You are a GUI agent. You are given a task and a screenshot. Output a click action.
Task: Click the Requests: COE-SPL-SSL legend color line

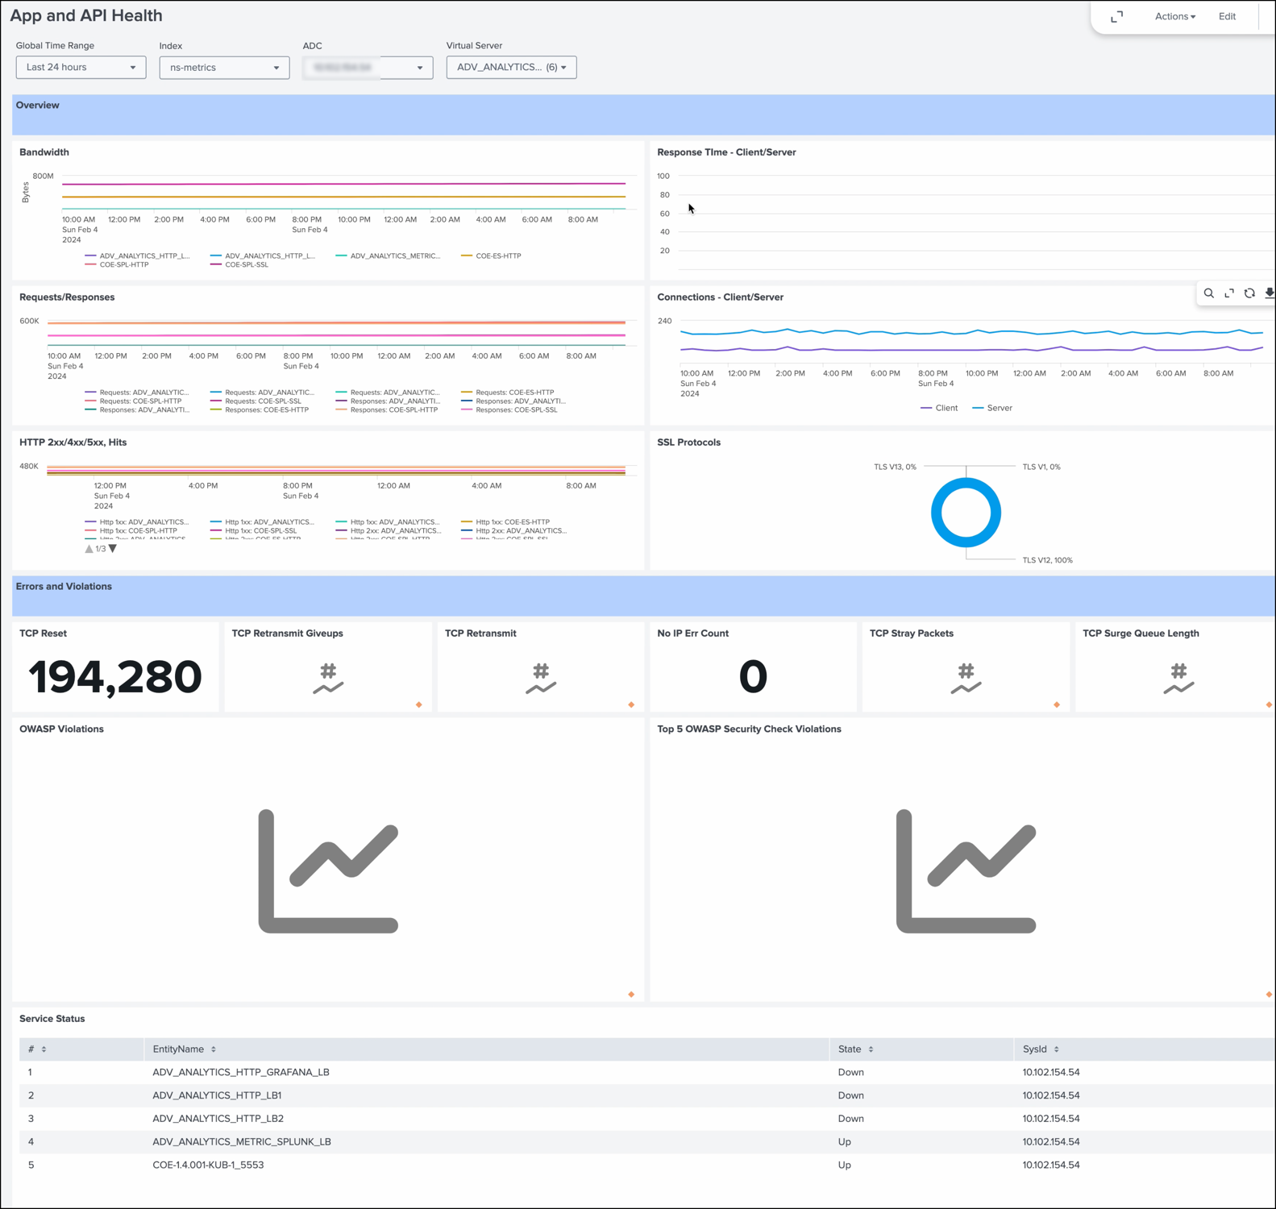click(215, 401)
